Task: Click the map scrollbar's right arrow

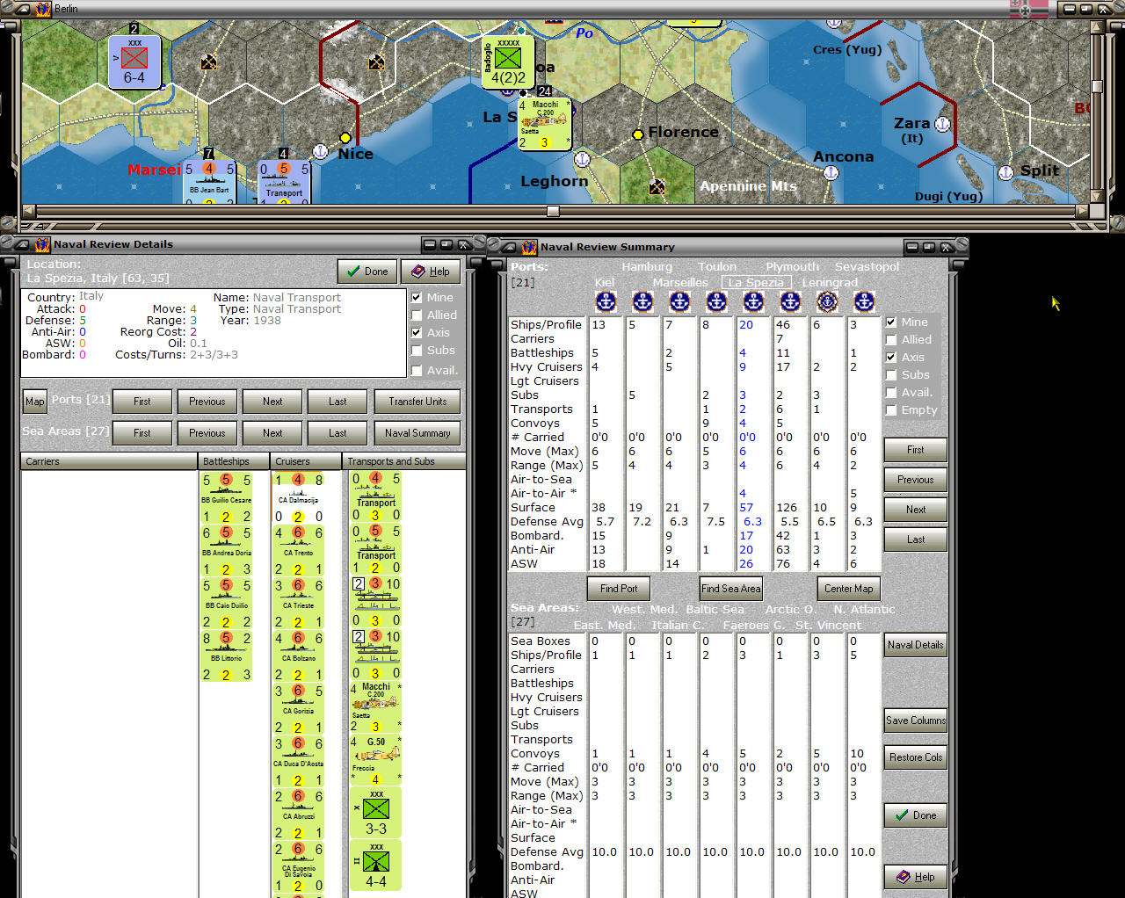Action: coord(1081,211)
